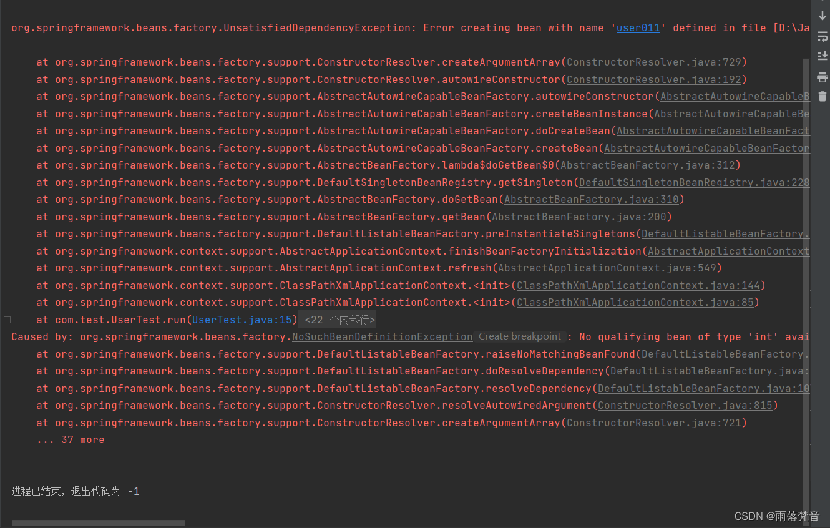Click the down arrow navigation icon
The width and height of the screenshot is (830, 528).
pyautogui.click(x=823, y=16)
